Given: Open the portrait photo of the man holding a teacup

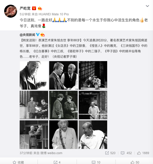Looking at the screenshot, I should pyautogui.click(x=34, y=75).
